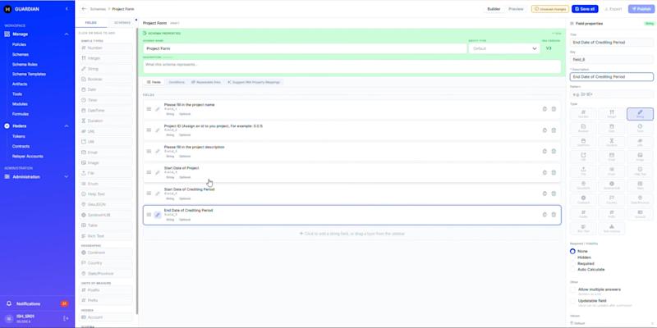Click pencil icon on End Date of Crediting Period row
657x328 pixels.
[x=158, y=215]
